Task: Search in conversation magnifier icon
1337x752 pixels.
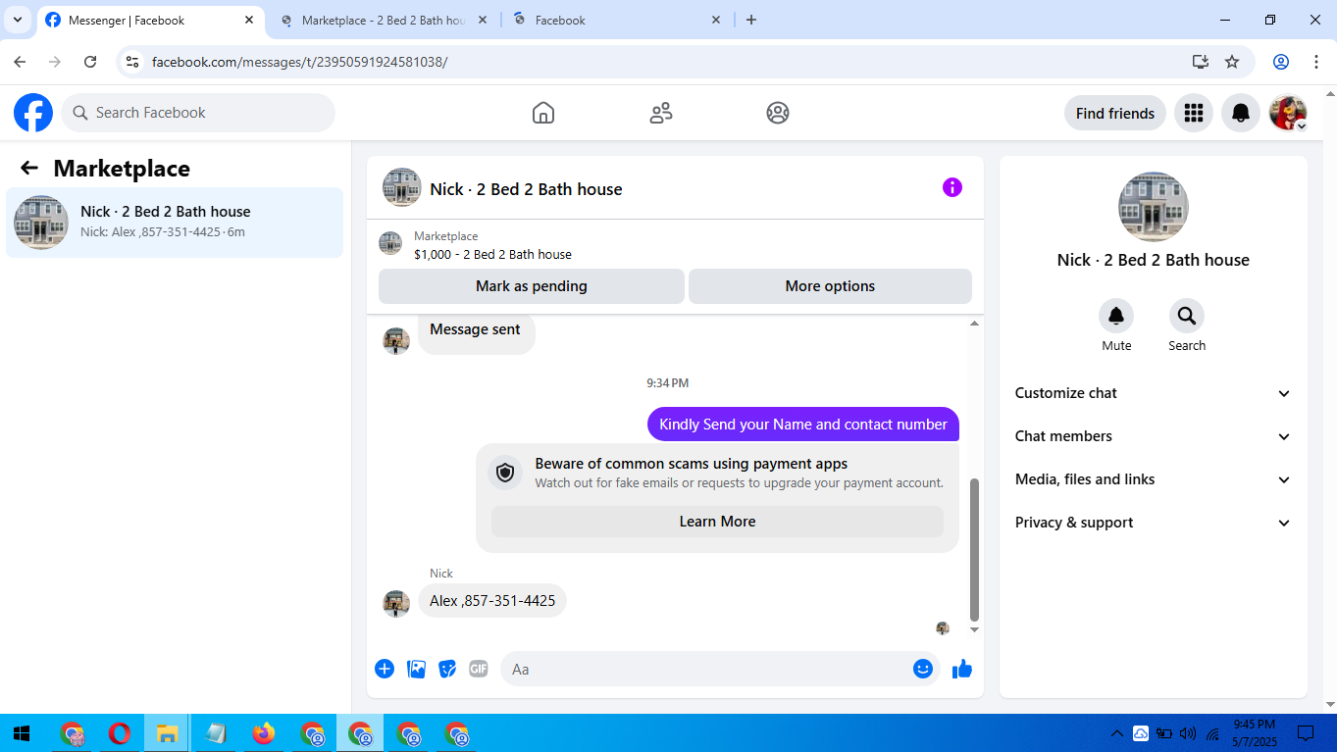Action: 1187,316
